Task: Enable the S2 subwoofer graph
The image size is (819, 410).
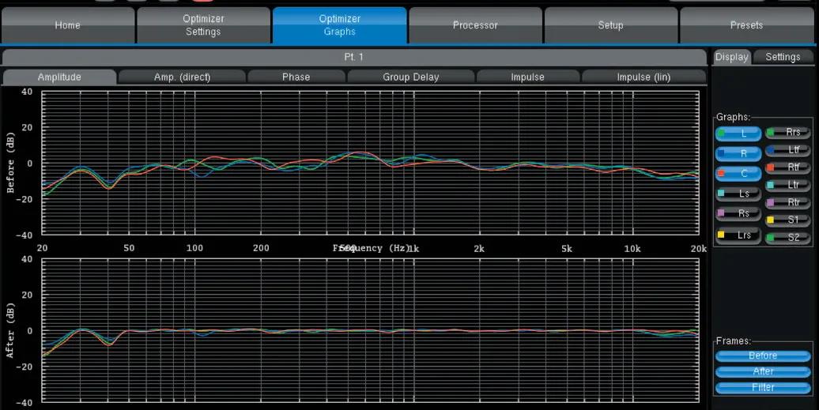Action: click(787, 237)
